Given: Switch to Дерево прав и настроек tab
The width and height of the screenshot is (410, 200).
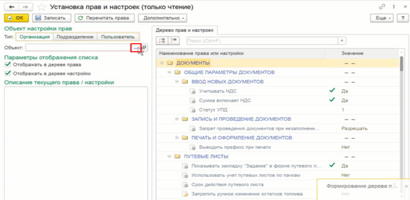Looking at the screenshot, I should click(184, 30).
